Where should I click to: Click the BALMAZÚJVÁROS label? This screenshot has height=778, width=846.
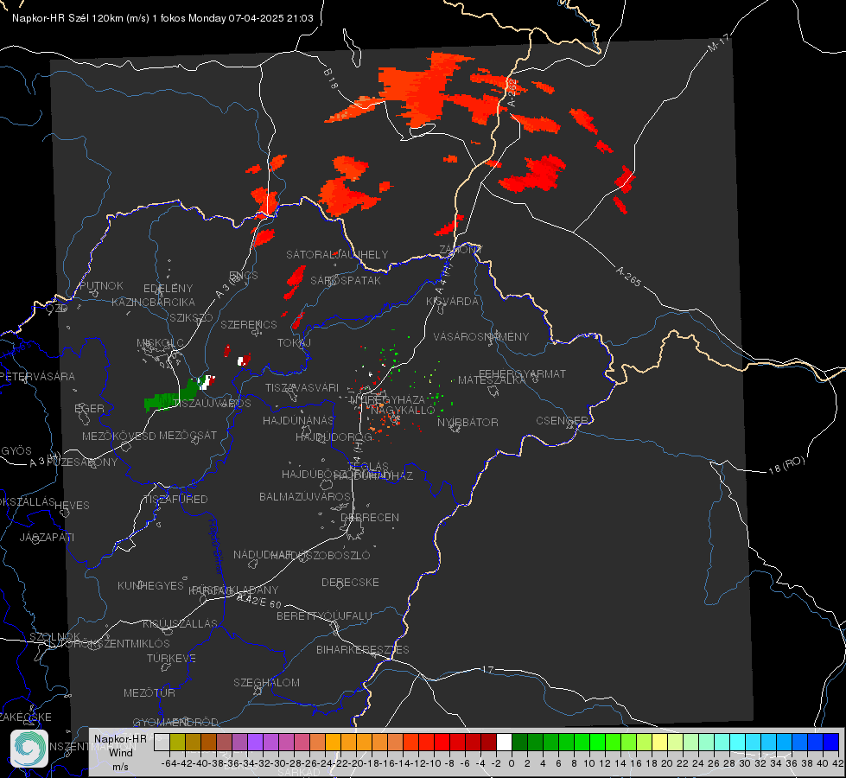[305, 496]
